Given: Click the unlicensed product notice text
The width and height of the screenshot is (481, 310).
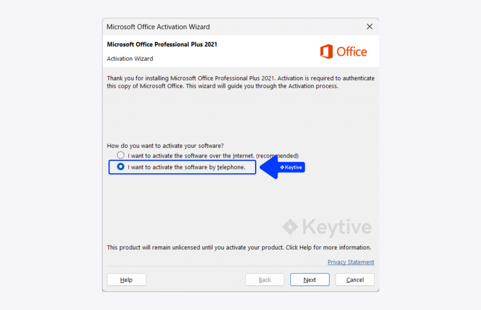Looking at the screenshot, I should pos(239,247).
